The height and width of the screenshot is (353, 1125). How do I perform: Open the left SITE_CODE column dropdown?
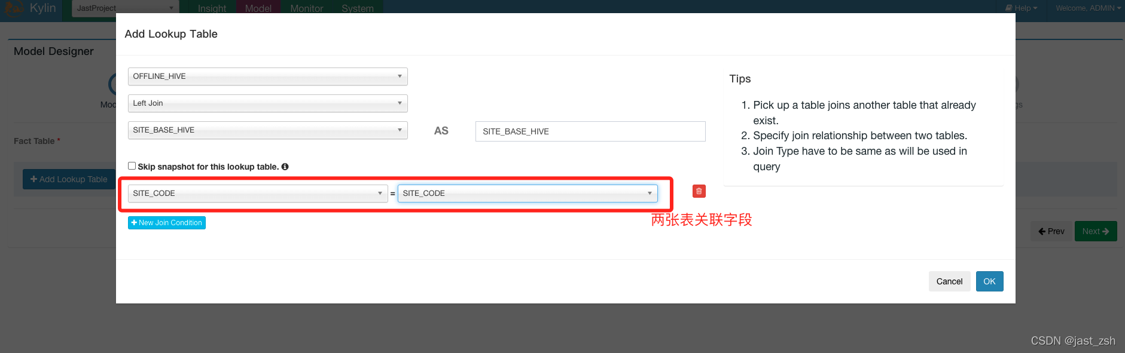[258, 194]
